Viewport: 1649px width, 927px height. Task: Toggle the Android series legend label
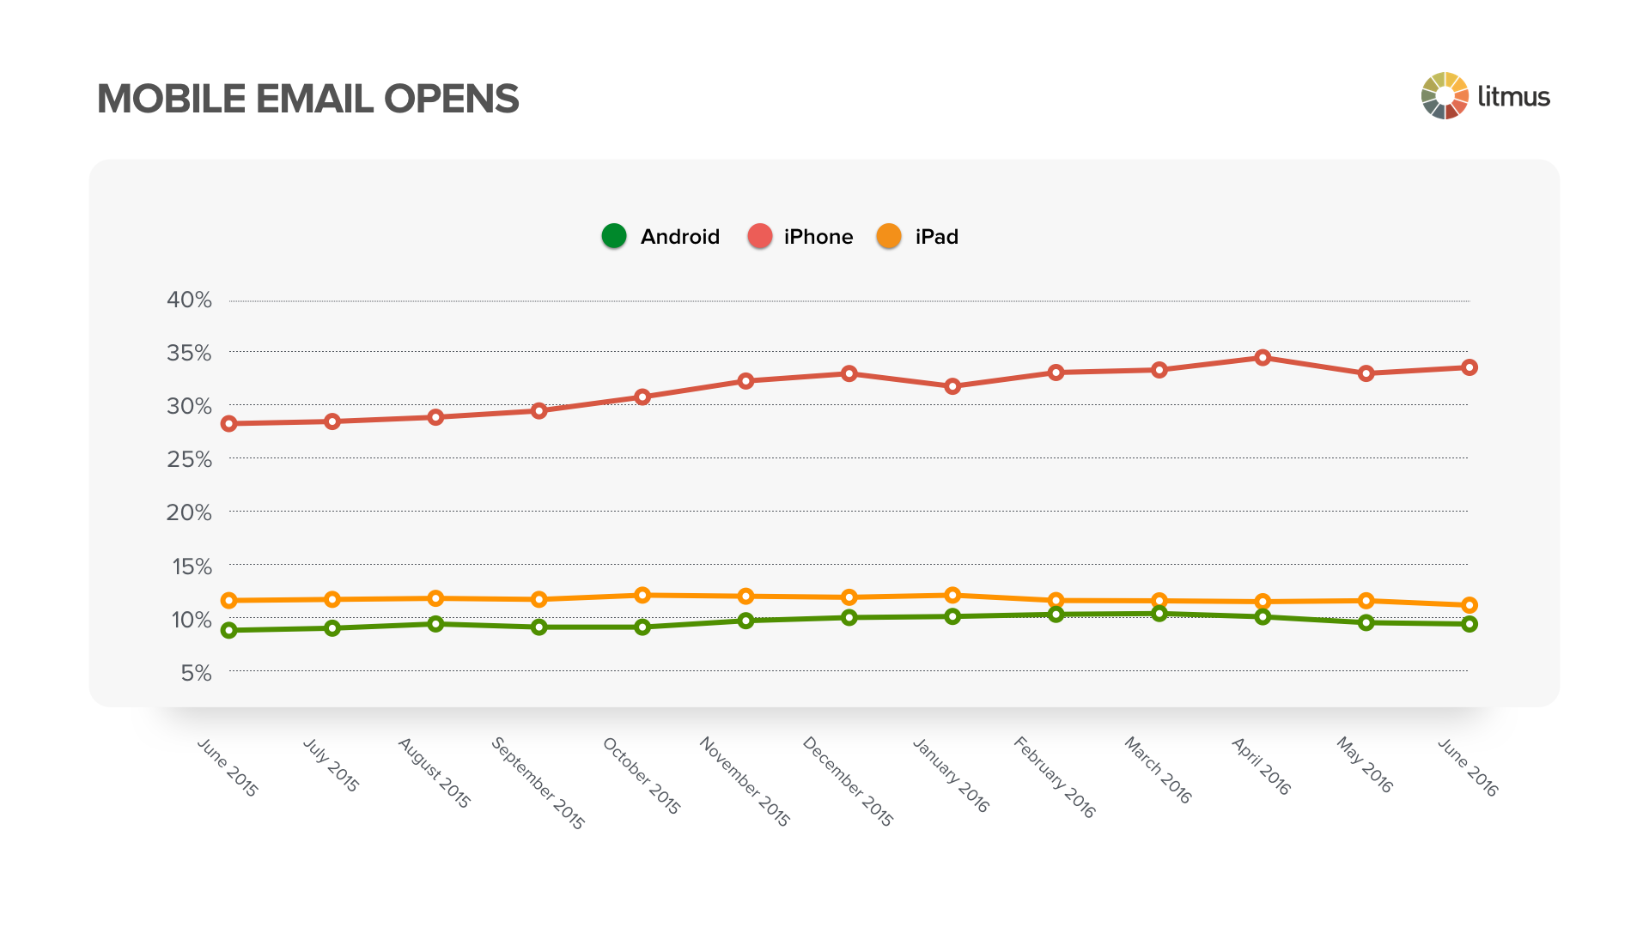(x=680, y=237)
